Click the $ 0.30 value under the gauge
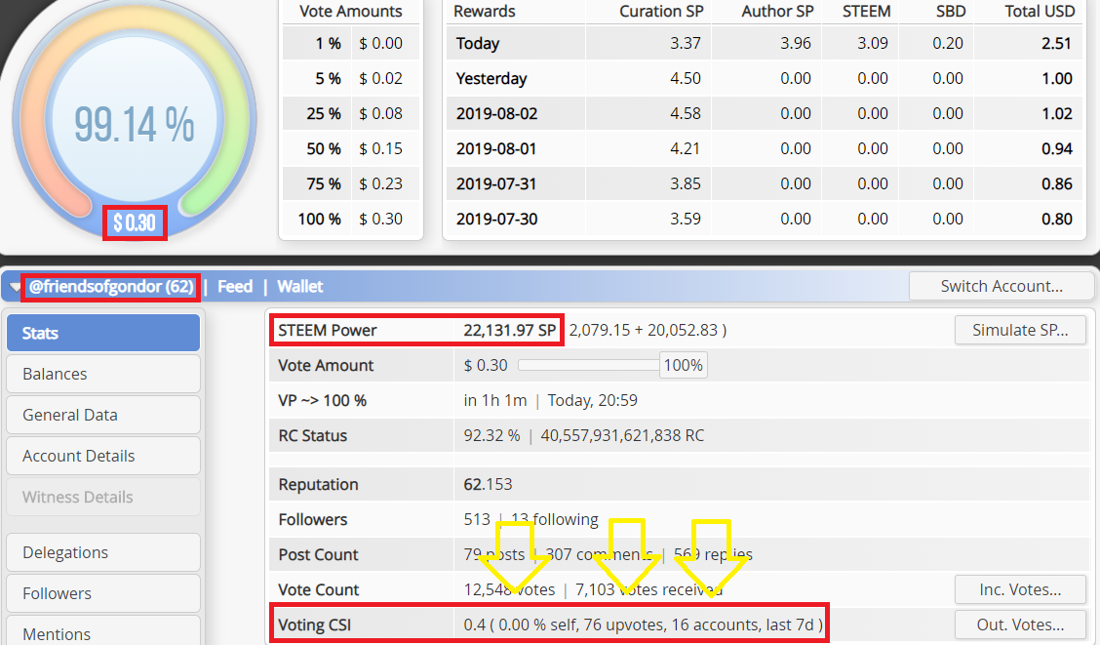1100x645 pixels. (134, 223)
